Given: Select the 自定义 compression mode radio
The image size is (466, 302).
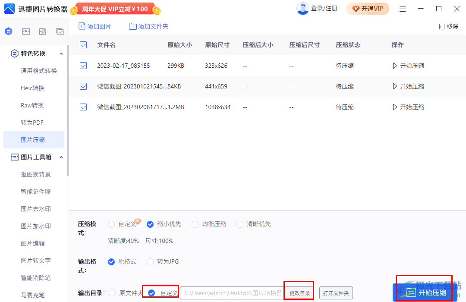Looking at the screenshot, I should pos(111,224).
